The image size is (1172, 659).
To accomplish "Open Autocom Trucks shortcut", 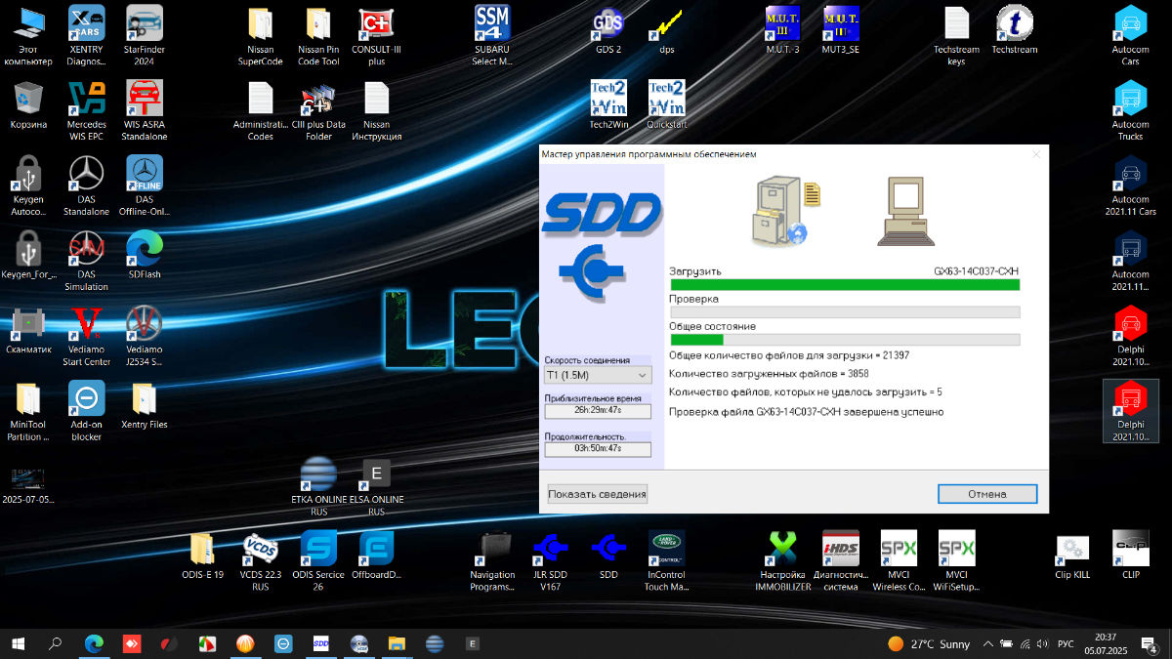I will (1130, 109).
